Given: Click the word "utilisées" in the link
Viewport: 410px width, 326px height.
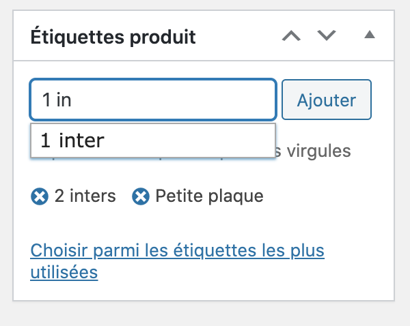Looking at the screenshot, I should point(64,273).
